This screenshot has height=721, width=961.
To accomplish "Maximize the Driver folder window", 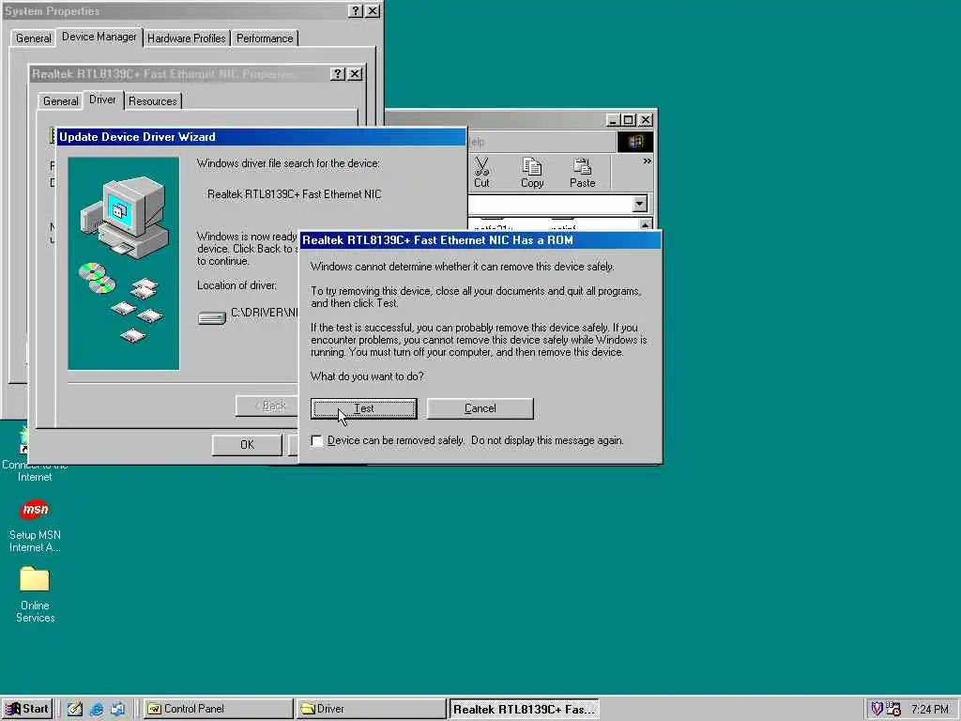I will 628,119.
